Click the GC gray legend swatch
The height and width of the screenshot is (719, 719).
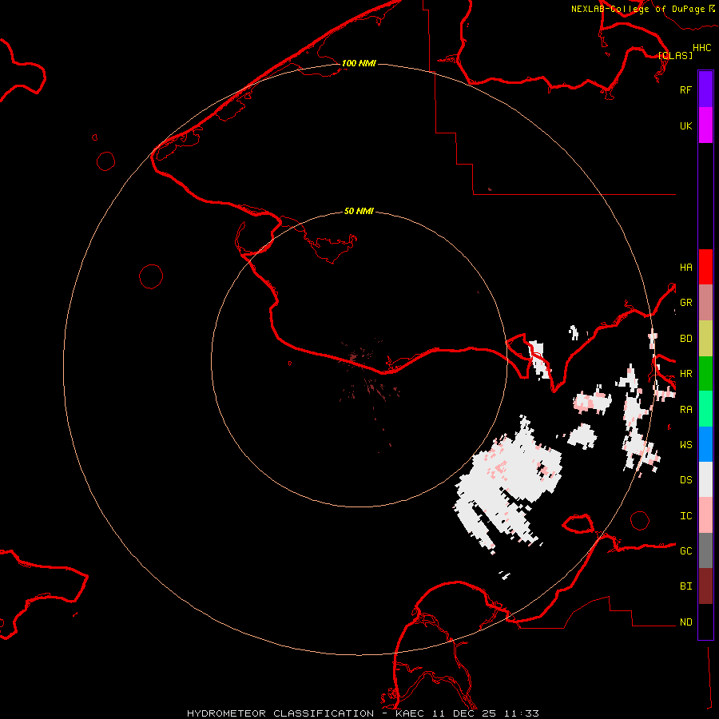point(705,550)
